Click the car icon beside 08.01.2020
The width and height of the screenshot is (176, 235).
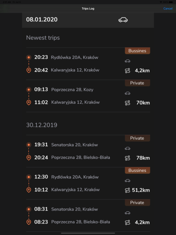coord(123,20)
